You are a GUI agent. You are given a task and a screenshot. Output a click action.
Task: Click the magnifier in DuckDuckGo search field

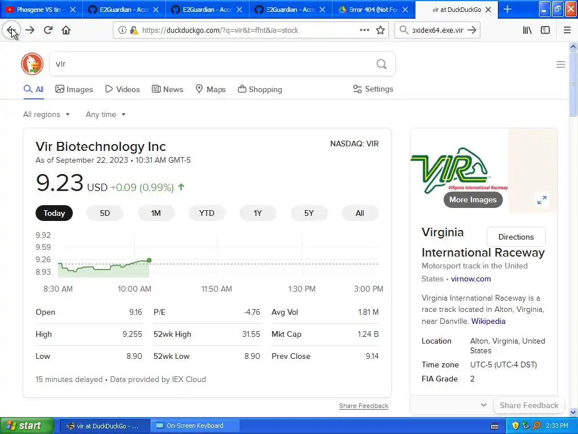pyautogui.click(x=382, y=64)
